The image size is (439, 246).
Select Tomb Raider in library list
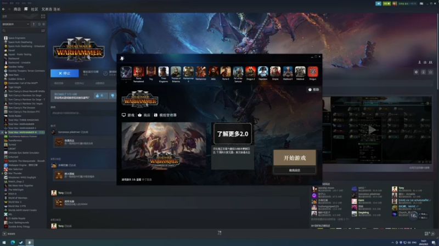15,116
